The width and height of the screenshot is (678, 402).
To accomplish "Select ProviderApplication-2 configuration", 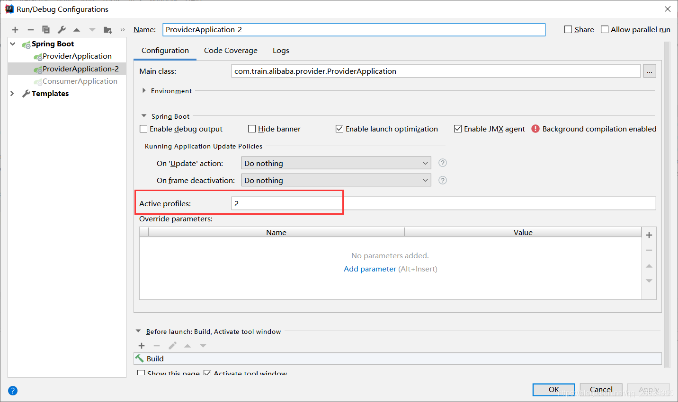I will click(80, 69).
